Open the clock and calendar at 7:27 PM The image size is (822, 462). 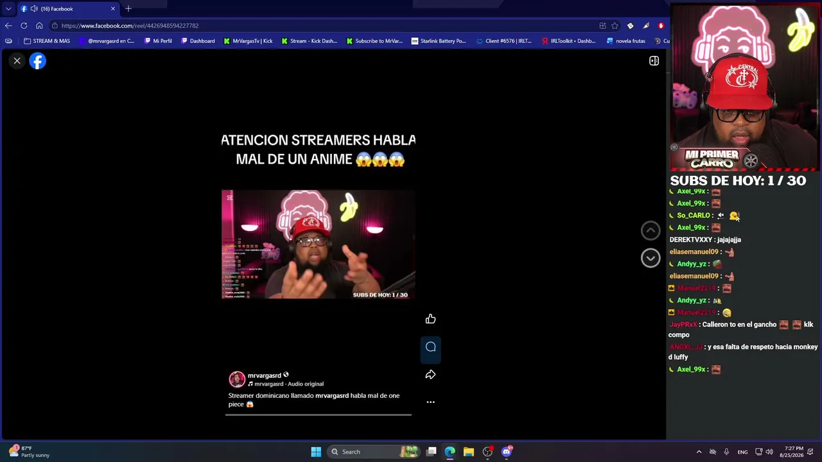[x=791, y=452]
